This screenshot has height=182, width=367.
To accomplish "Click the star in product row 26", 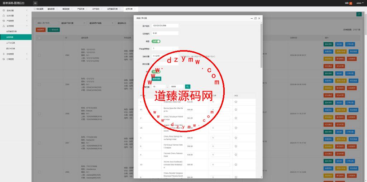I will pos(236,128).
